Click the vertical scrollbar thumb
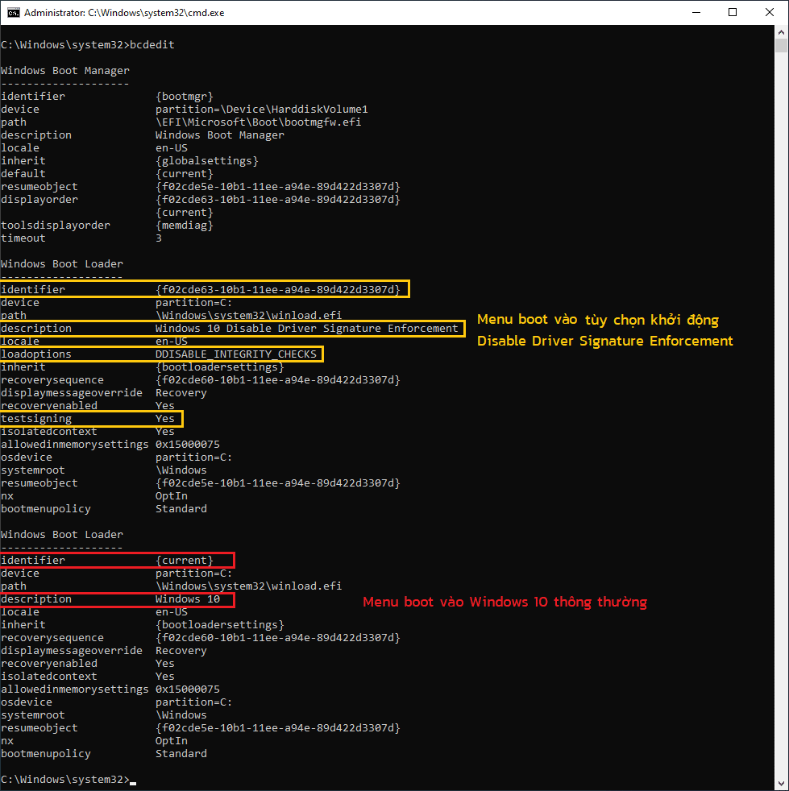 (x=782, y=46)
